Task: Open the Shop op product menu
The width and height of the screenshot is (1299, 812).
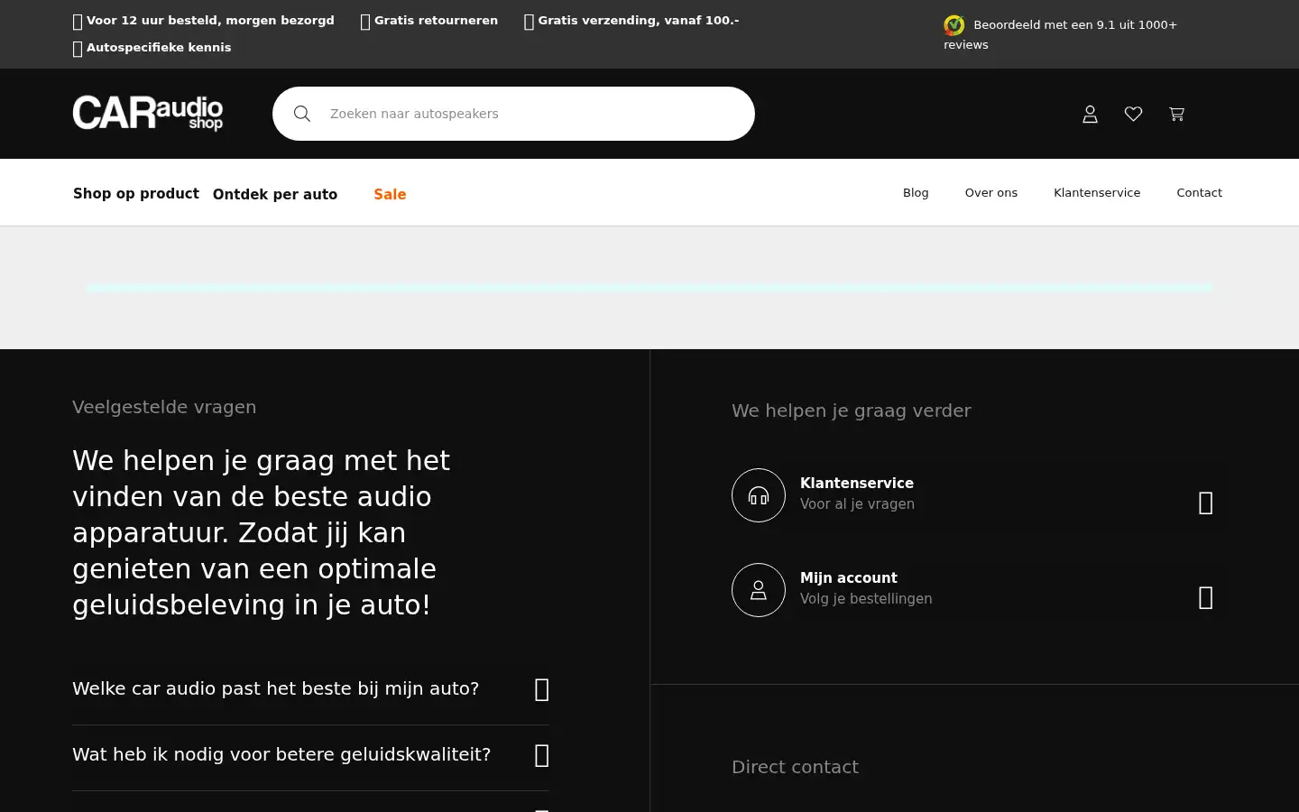Action: coord(136,193)
